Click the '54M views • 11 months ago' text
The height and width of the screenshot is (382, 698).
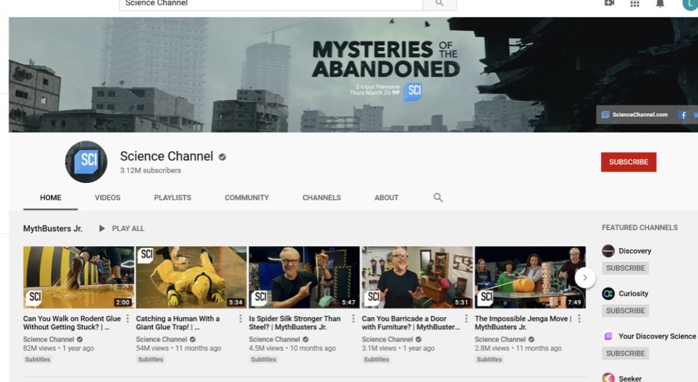click(x=178, y=348)
